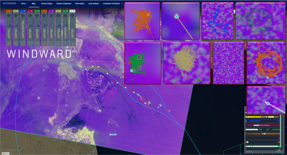Locate vessel icon on the blue card
Viewport: 287px width, 155px height.
pos(23,44)
